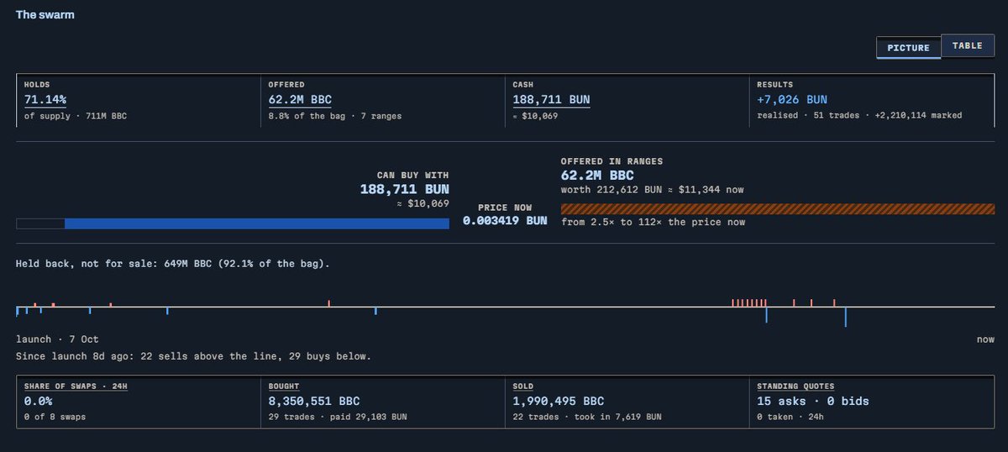Click the 'launch · 7 Oct' timeline label
The height and width of the screenshot is (452, 1008).
pyautogui.click(x=57, y=339)
